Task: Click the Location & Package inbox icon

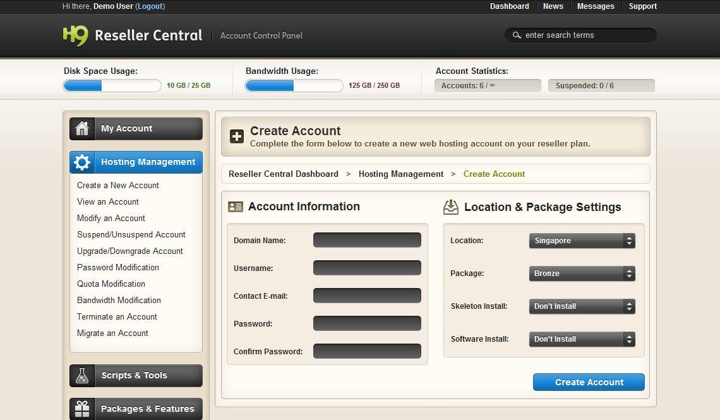Action: point(451,207)
